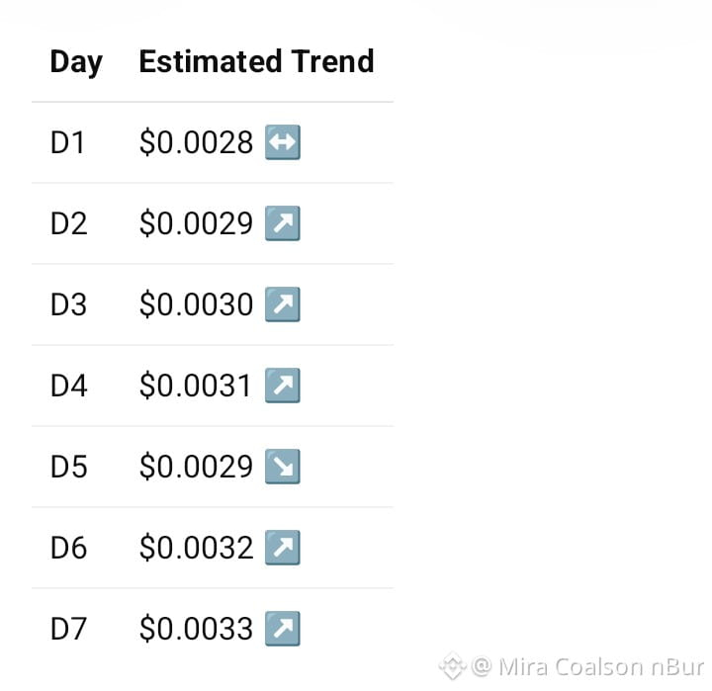This screenshot has width=712, height=691.
Task: Click the $0.0031 price estimate
Action: (195, 386)
